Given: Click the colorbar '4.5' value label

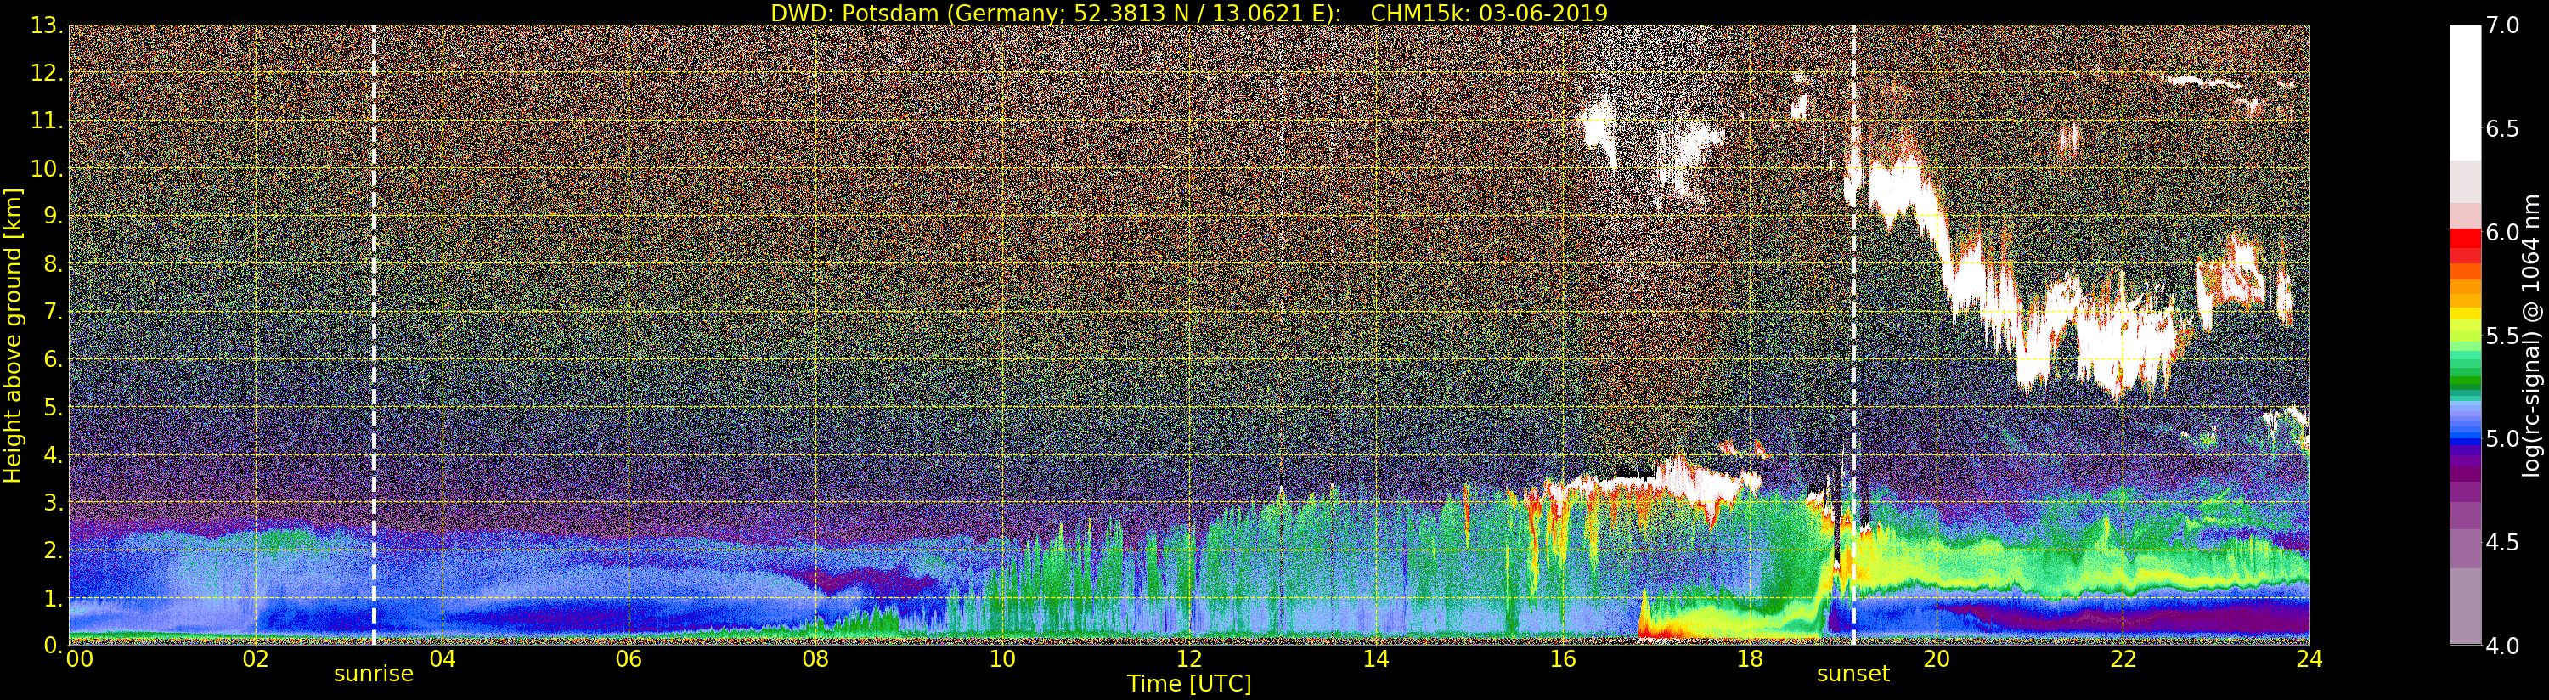Looking at the screenshot, I should (2502, 542).
